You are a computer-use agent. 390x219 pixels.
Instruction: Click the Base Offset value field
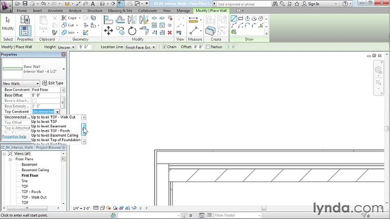[x=46, y=95]
